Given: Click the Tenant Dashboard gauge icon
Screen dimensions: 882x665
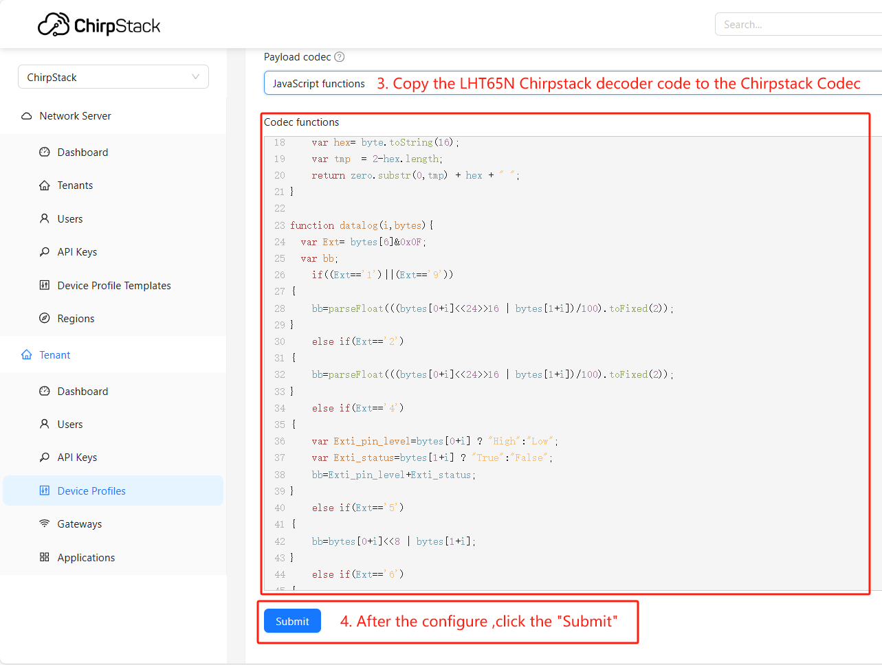Looking at the screenshot, I should (45, 392).
